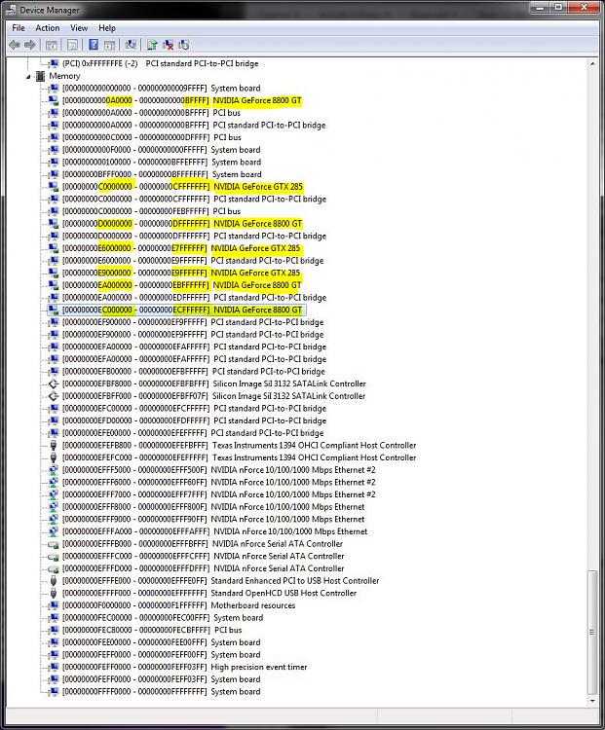Select PCI bus row at 00000000000C0000
605x730 pixels.
(151, 137)
